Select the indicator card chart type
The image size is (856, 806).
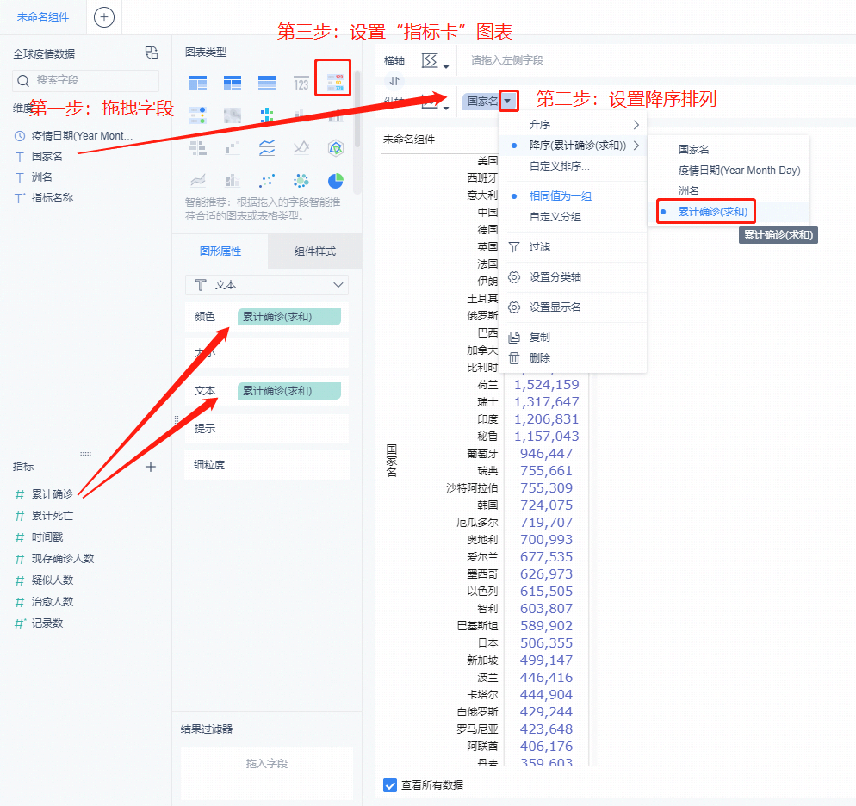tap(334, 82)
